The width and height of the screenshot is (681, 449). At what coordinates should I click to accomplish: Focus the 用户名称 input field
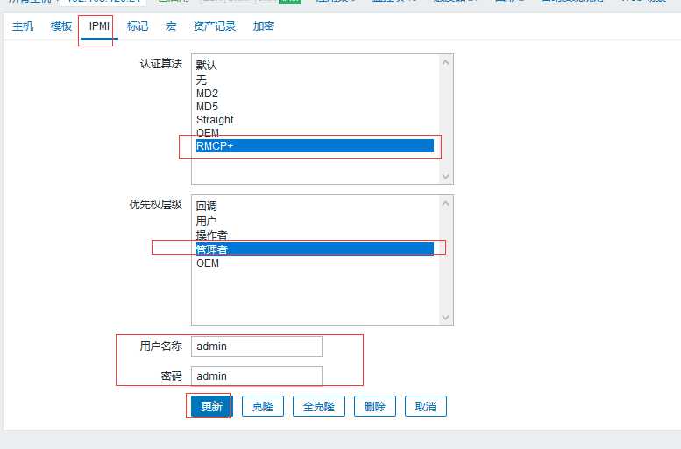pyautogui.click(x=257, y=347)
